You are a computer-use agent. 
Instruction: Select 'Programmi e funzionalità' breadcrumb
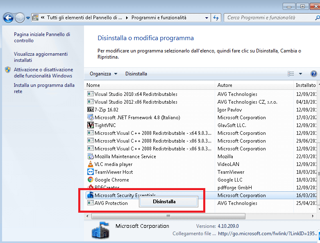[159, 18]
